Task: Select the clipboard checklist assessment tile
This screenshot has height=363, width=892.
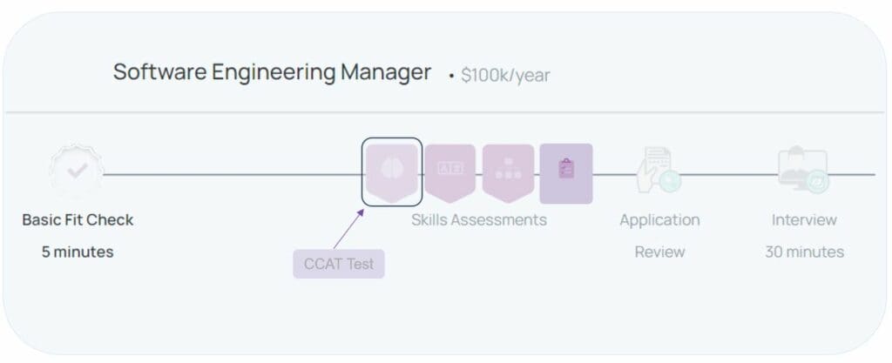Action: coord(566,173)
